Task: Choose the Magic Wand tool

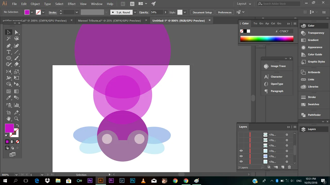Action: coord(9,39)
